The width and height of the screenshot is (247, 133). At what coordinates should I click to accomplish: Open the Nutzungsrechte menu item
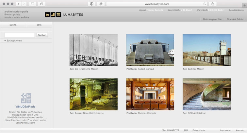click(x=212, y=19)
